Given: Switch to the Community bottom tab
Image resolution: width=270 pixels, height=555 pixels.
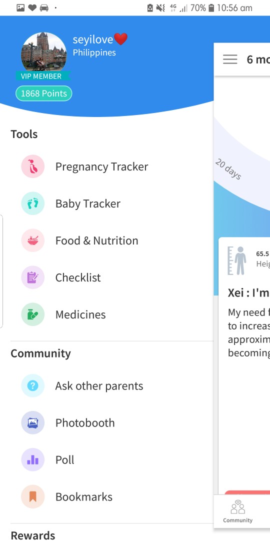Looking at the screenshot, I should [x=238, y=511].
